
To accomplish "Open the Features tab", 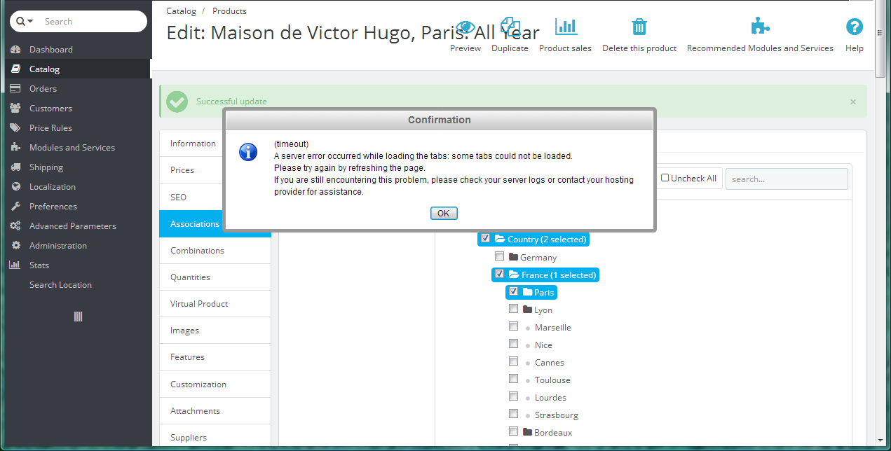I will [x=215, y=357].
